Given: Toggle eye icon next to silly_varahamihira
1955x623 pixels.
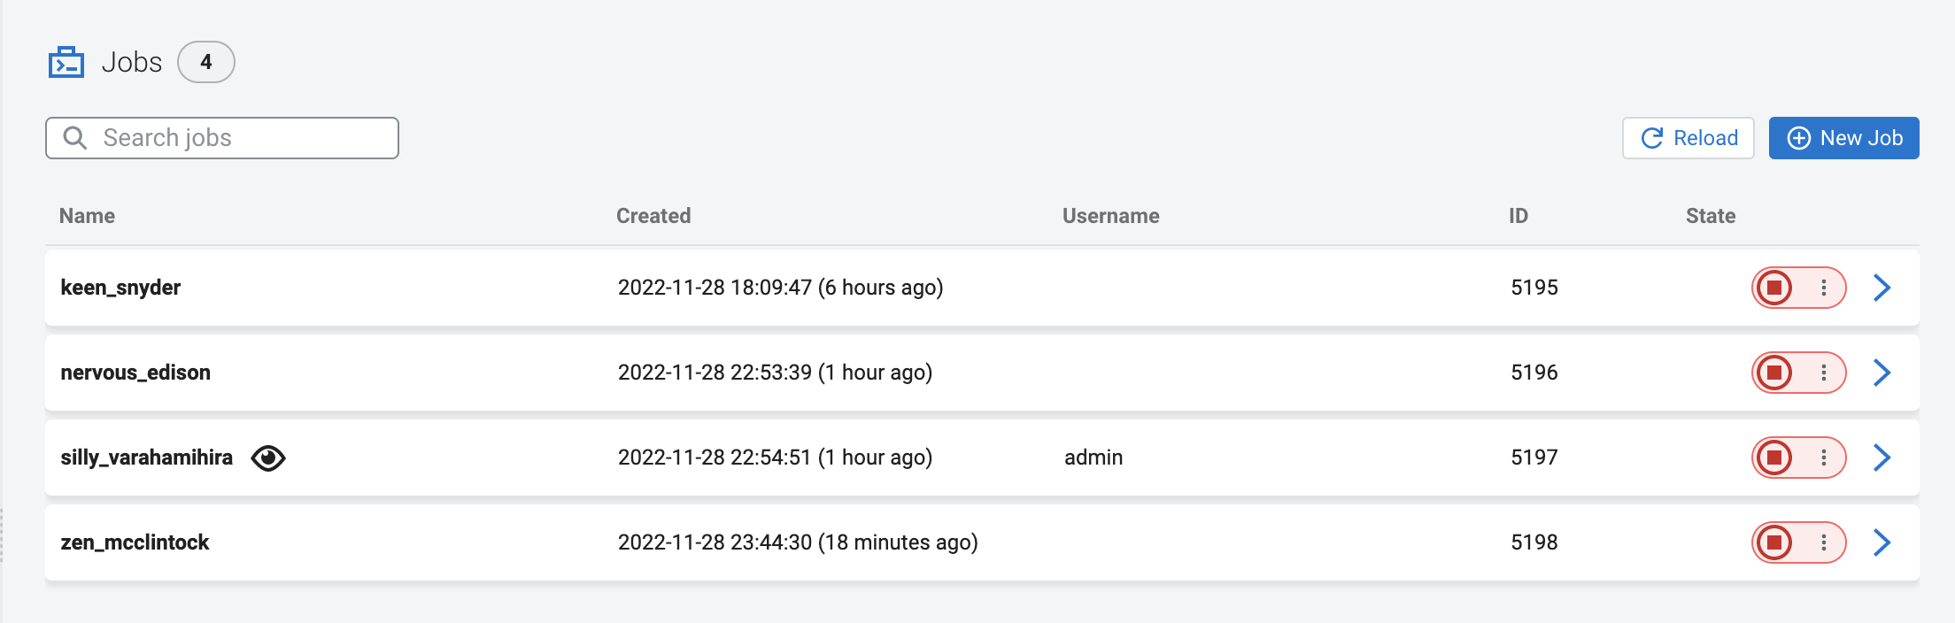Looking at the screenshot, I should [x=268, y=458].
